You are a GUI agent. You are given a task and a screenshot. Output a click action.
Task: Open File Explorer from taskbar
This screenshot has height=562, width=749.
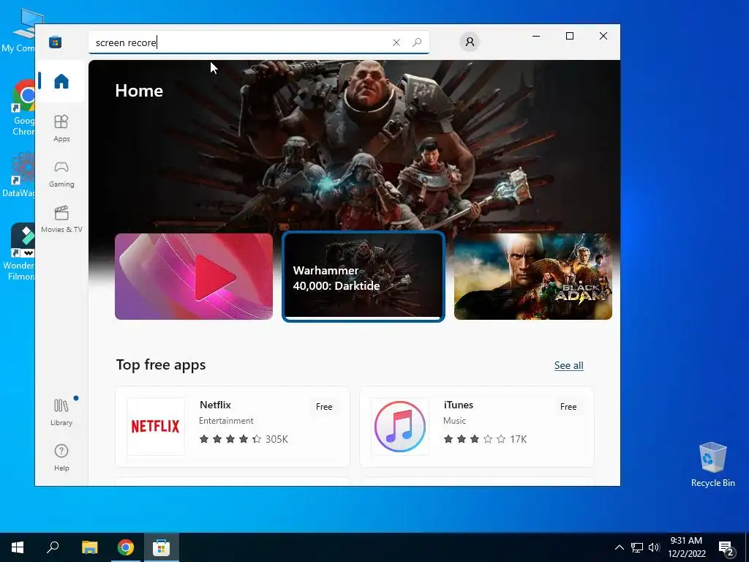tap(89, 547)
